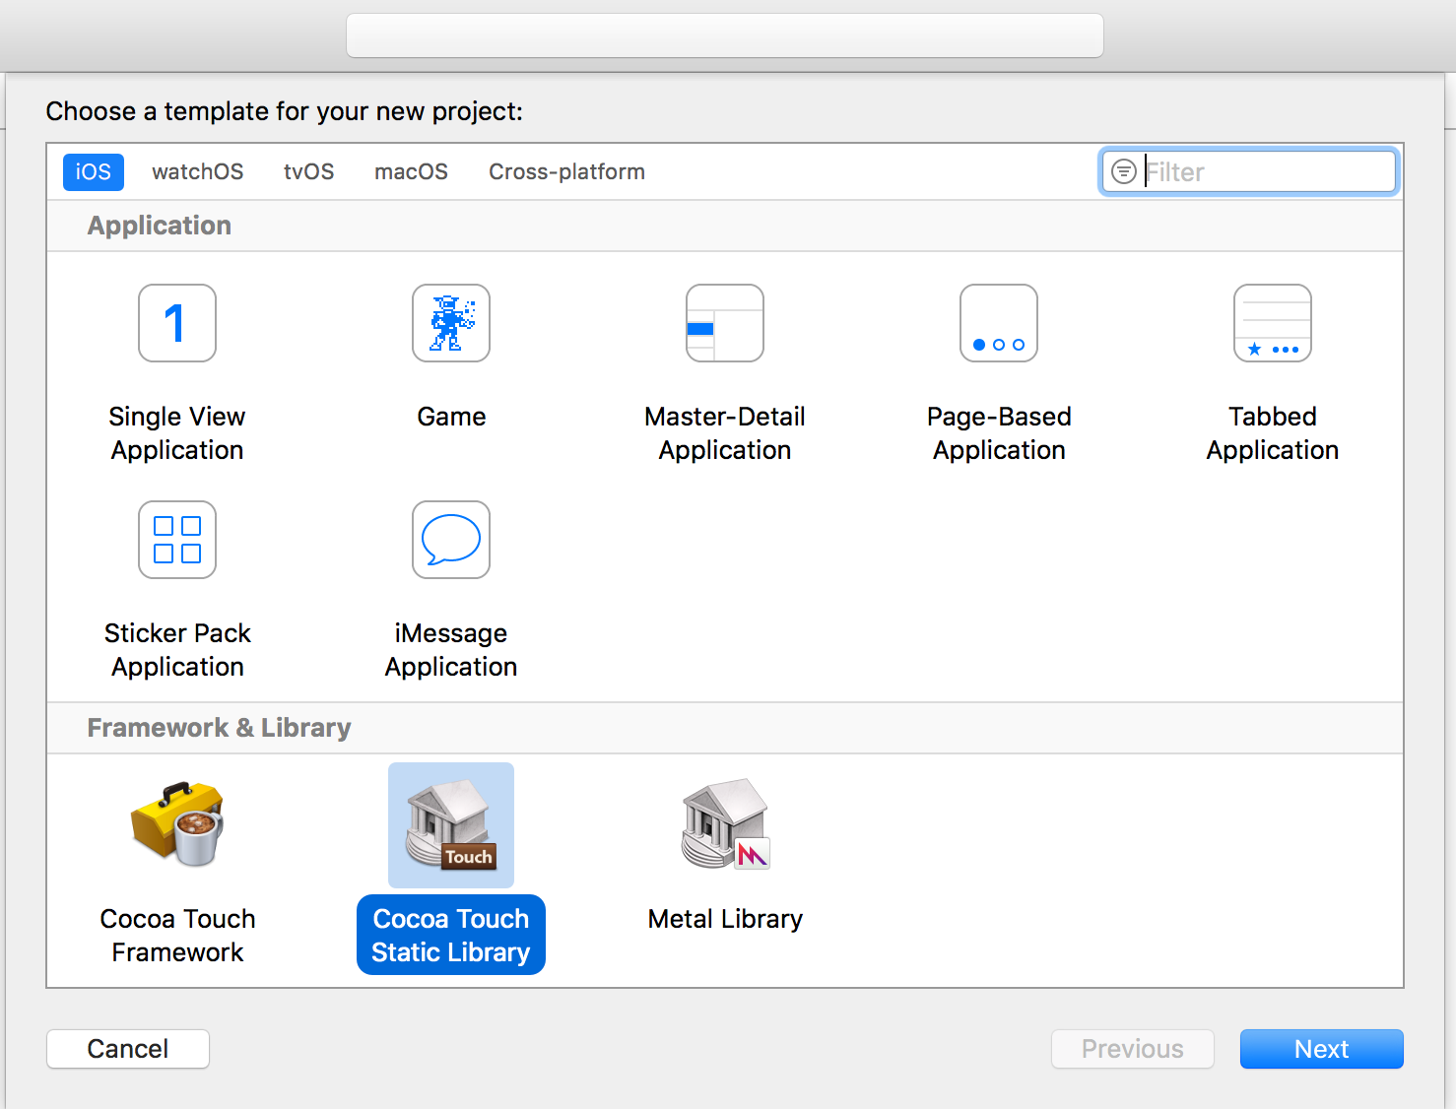Pick the iMessage Application speech bubble icon

point(451,540)
